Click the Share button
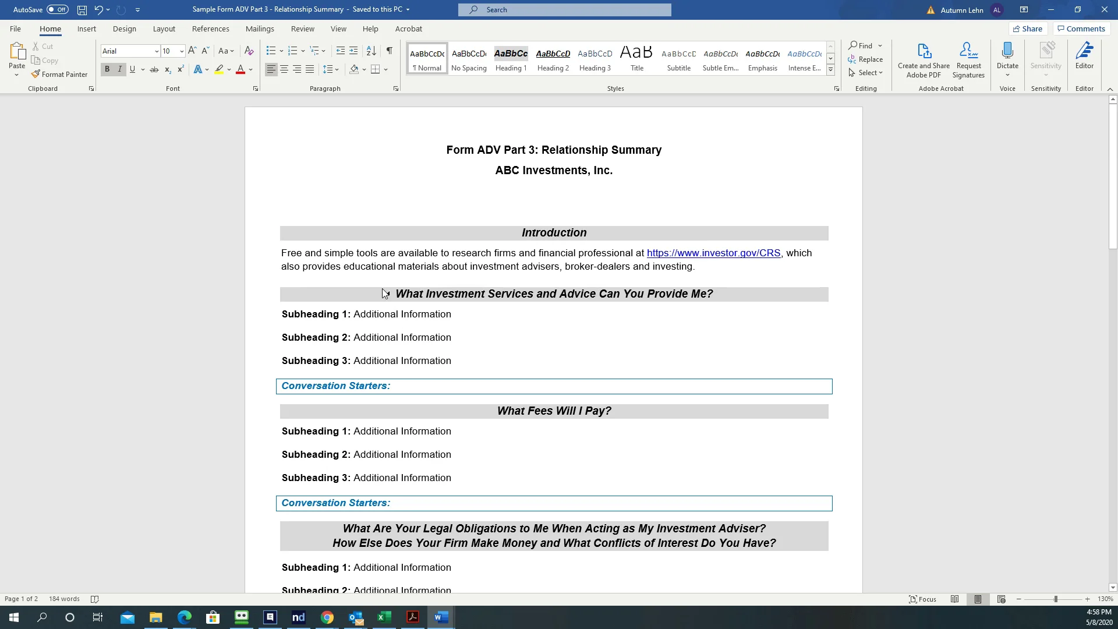This screenshot has height=629, width=1118. 1028,29
